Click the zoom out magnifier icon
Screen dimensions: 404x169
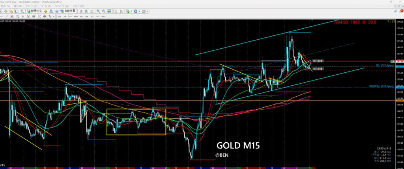[104, 11]
